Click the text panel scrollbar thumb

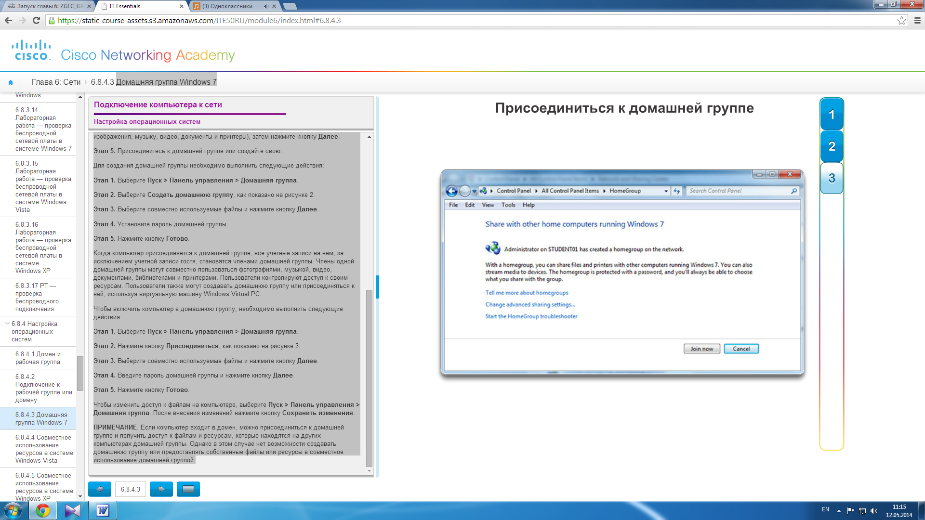[369, 378]
